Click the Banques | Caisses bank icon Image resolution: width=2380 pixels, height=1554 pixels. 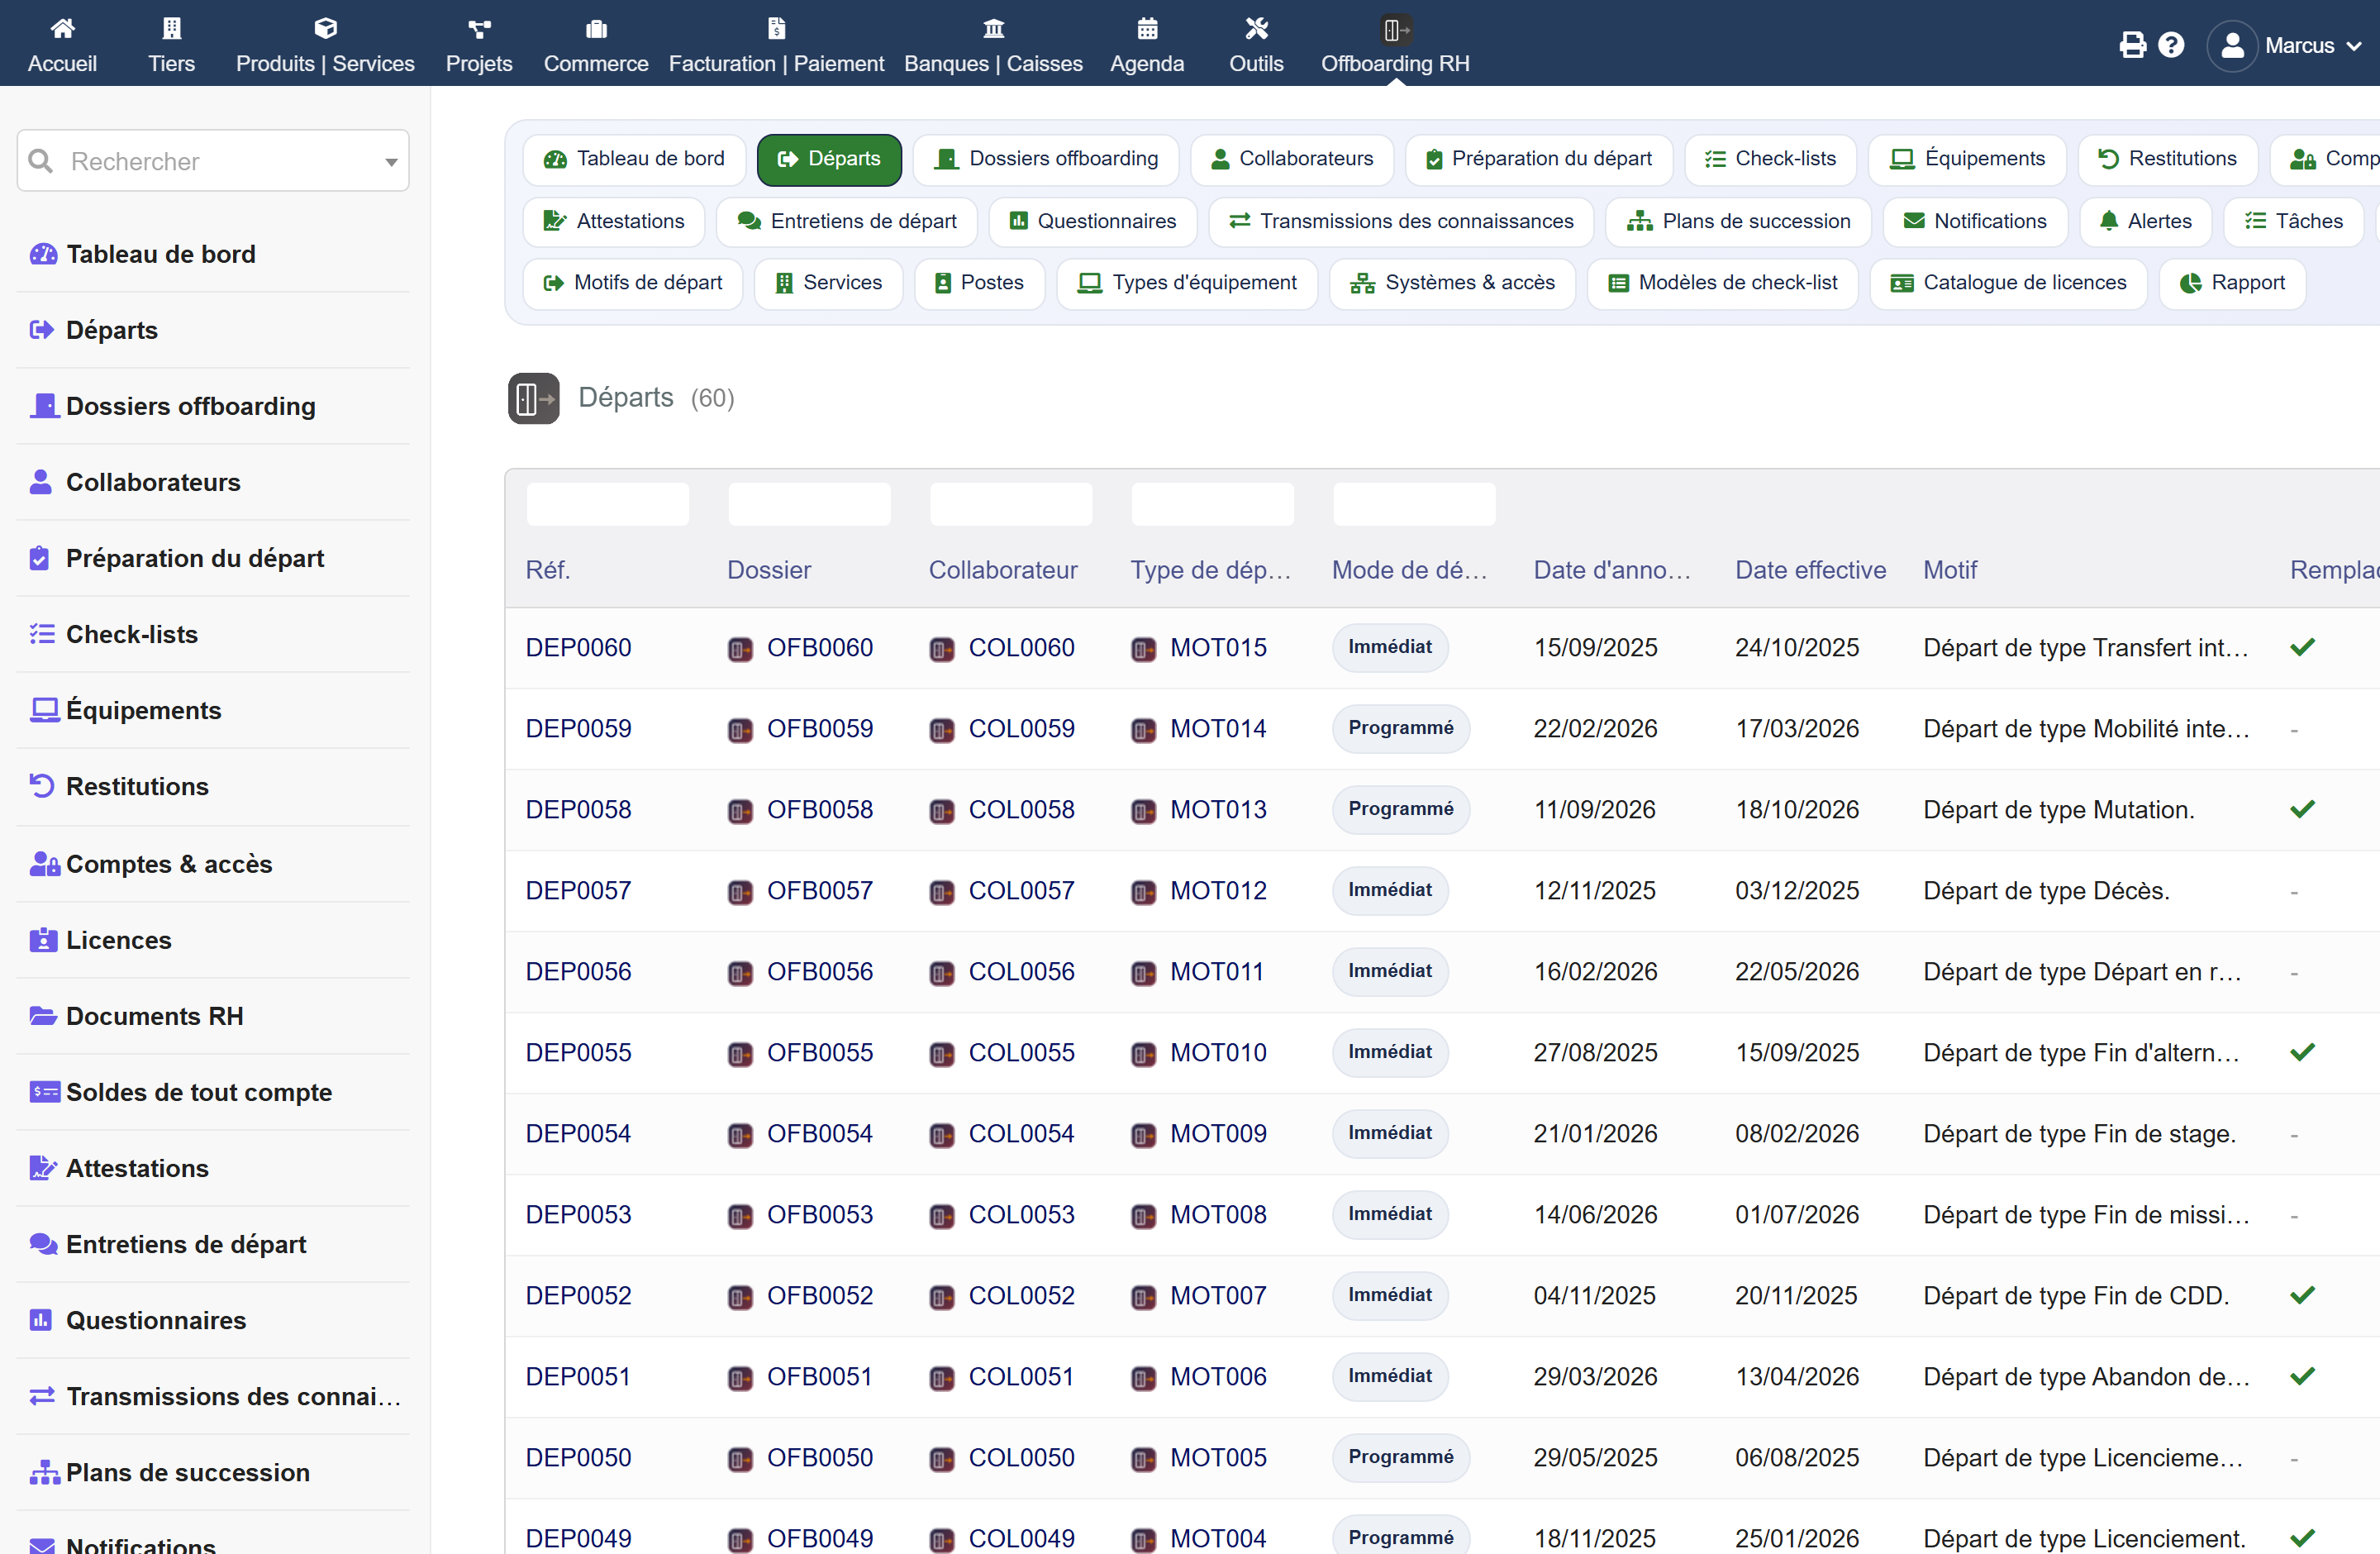[993, 28]
